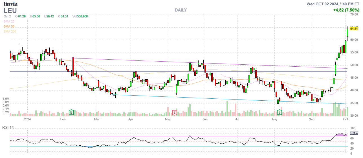Click the Jun label on the time axis
The width and height of the screenshot is (363, 158).
(205, 119)
